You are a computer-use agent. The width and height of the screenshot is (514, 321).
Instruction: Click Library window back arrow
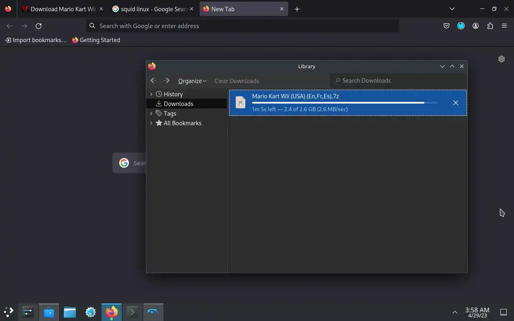click(x=153, y=81)
